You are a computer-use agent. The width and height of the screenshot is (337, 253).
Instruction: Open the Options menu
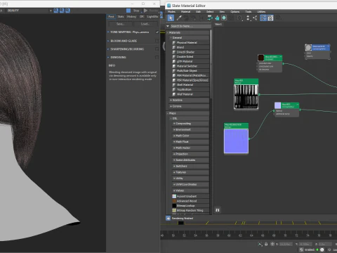(235, 12)
